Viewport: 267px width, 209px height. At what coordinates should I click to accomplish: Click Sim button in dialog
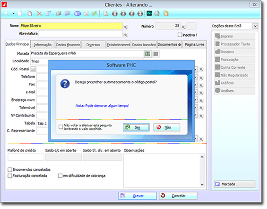coord(136,127)
